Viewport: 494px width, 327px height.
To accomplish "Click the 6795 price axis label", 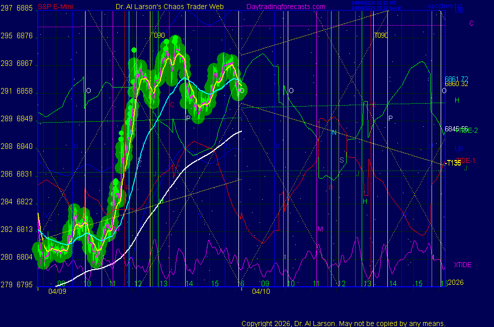I will point(25,285).
